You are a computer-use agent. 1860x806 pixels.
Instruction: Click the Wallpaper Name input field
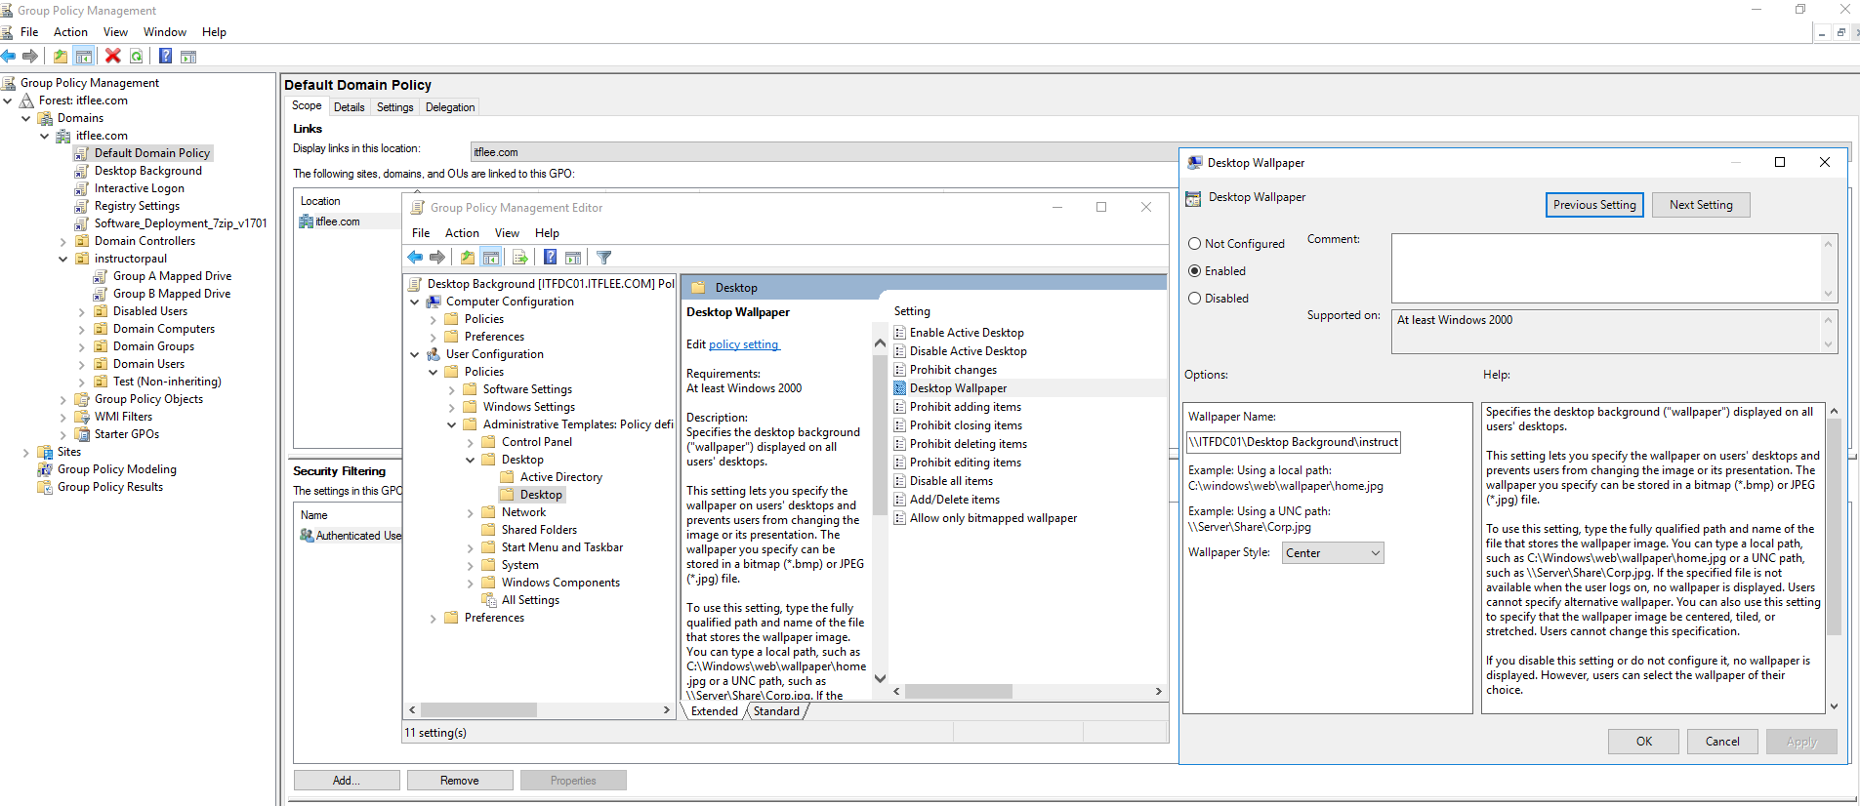1293,442
